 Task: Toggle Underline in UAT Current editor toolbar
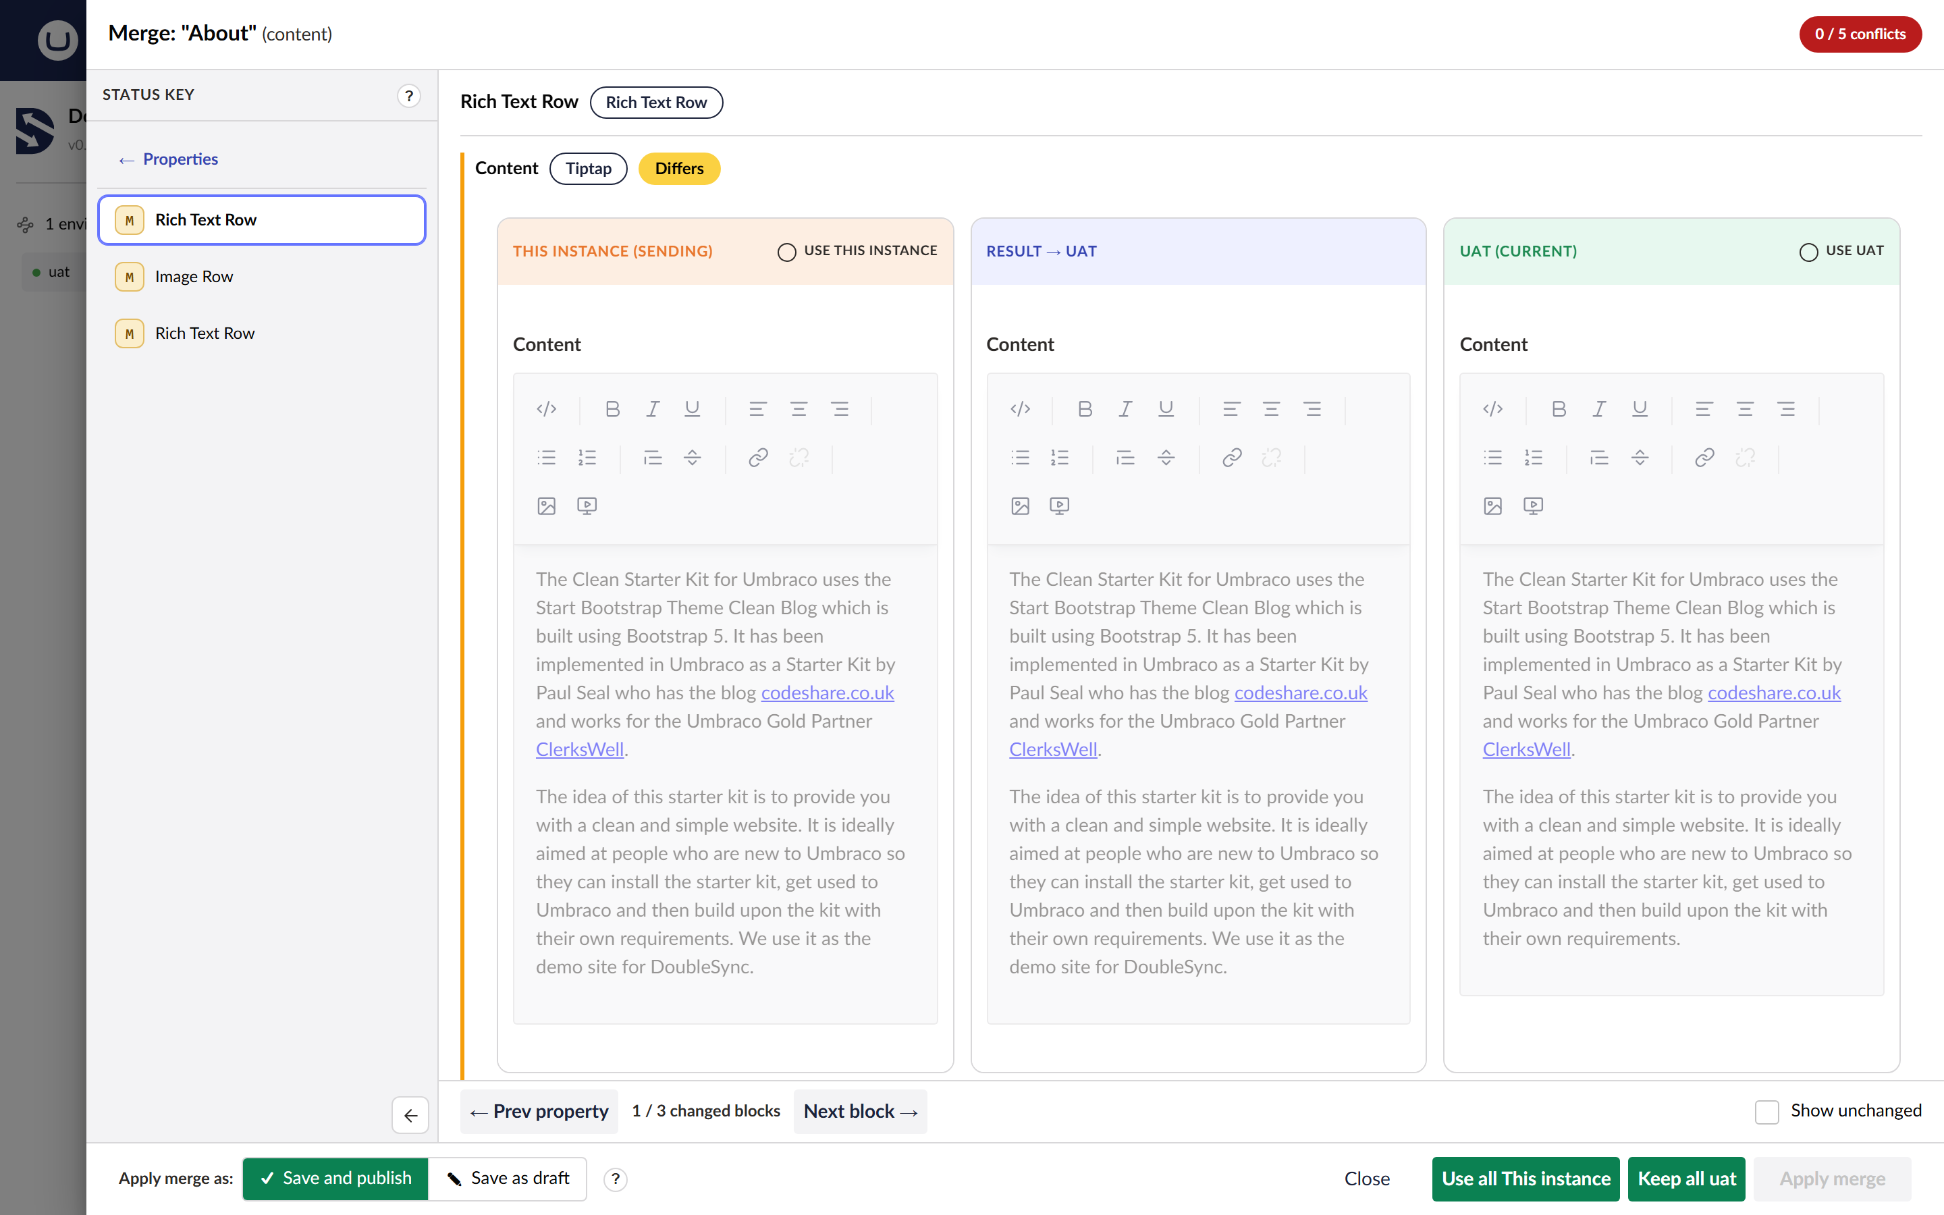click(1640, 409)
